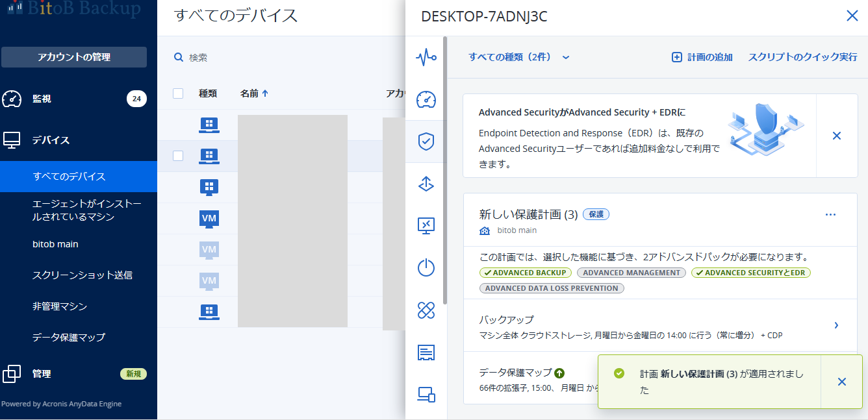Toggle the select-all checkbox in table header
The width and height of the screenshot is (868, 420).
pos(178,93)
